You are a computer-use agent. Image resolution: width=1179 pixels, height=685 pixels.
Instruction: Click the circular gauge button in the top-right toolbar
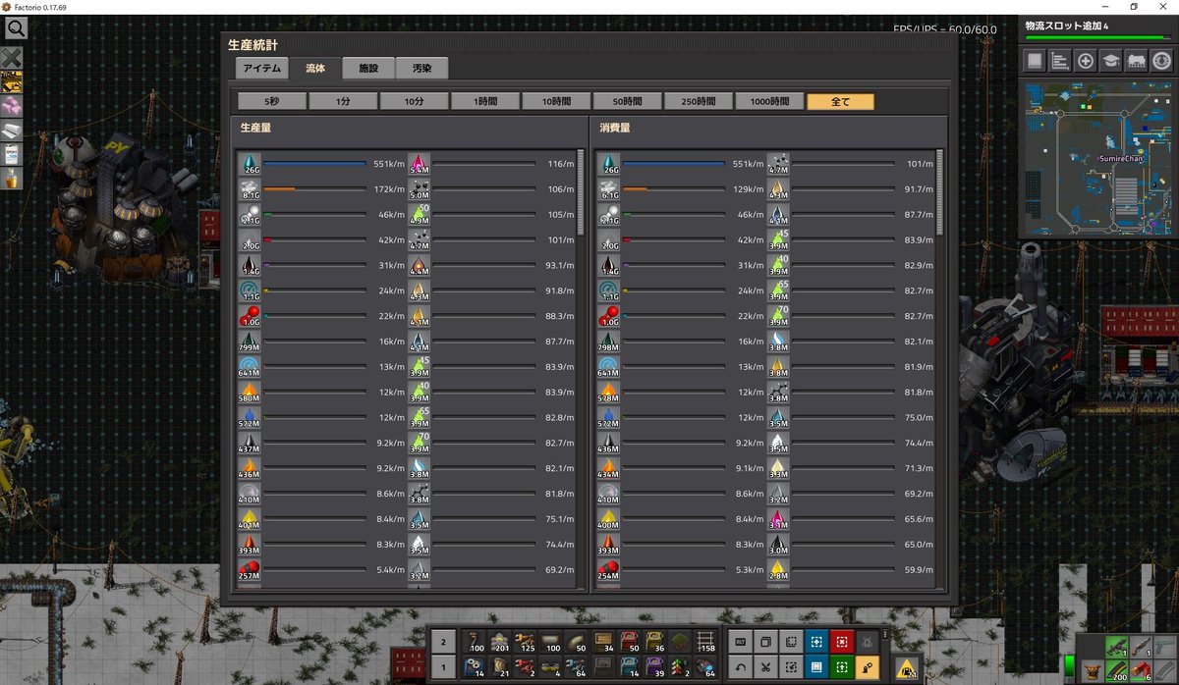1162,61
